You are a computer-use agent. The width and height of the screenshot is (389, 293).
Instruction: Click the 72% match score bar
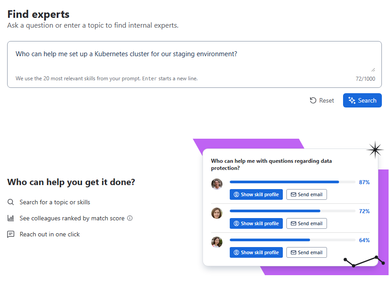tap(293, 211)
